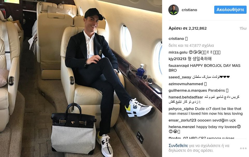Visit fauzanrzqd user profile

179,66
